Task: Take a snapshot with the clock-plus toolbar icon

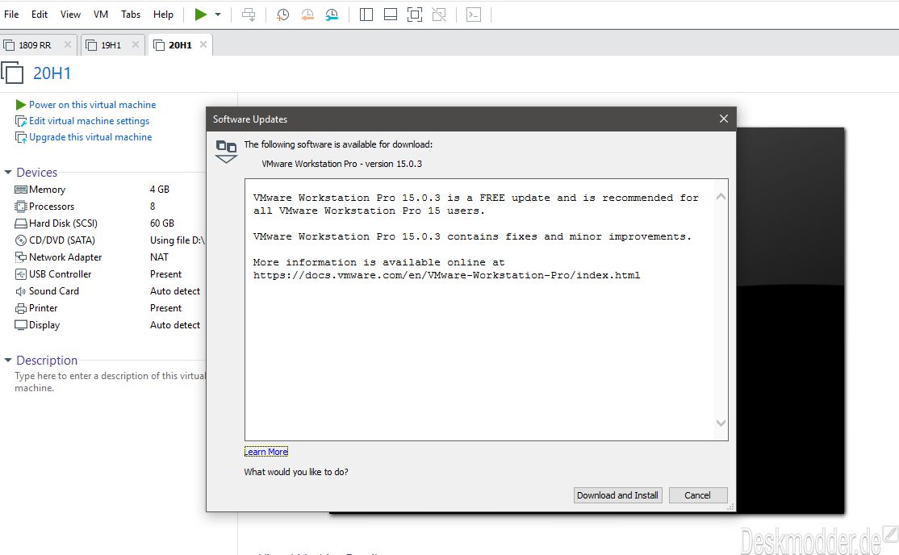Action: 282,15
